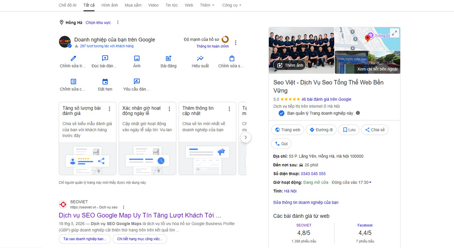Expand the Công cụ dropdown

pyautogui.click(x=231, y=5)
